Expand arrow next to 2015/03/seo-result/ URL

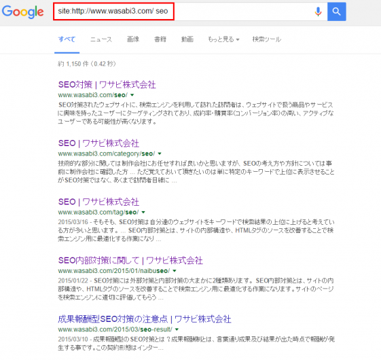tap(177, 329)
